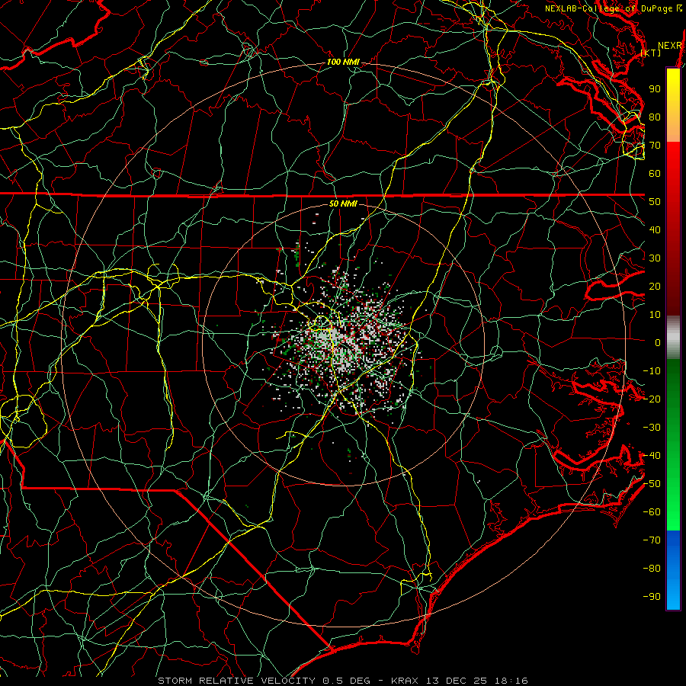
Task: Click the -70 knot scale label
Action: tap(652, 540)
